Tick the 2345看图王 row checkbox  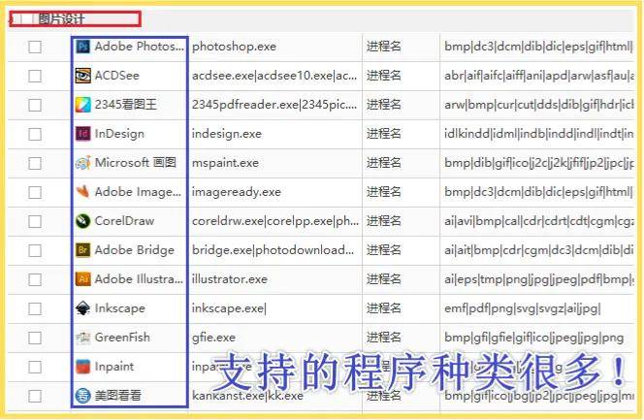pos(35,105)
